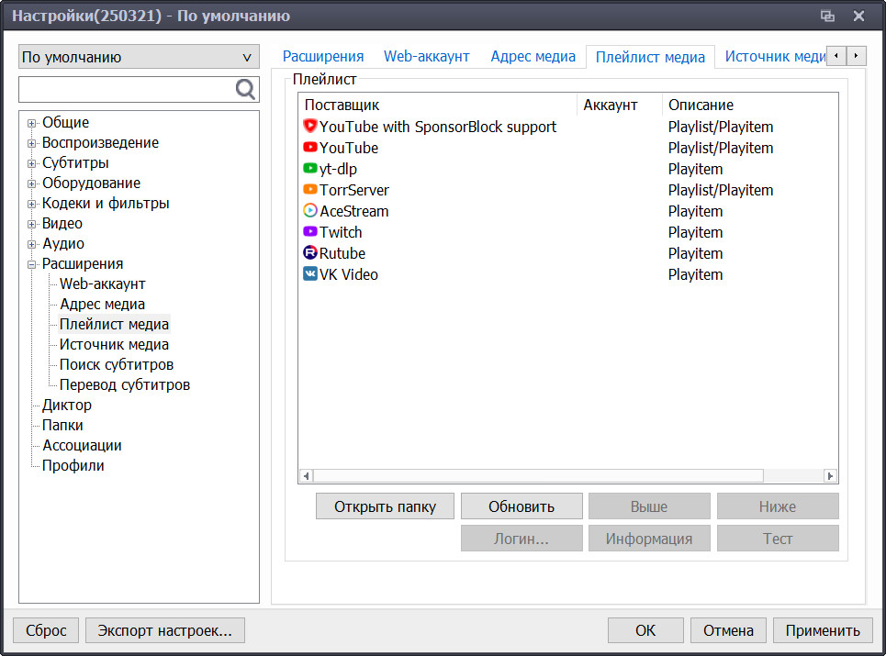Select the Rutube provider row text
This screenshot has height=656, width=886.
tap(342, 253)
